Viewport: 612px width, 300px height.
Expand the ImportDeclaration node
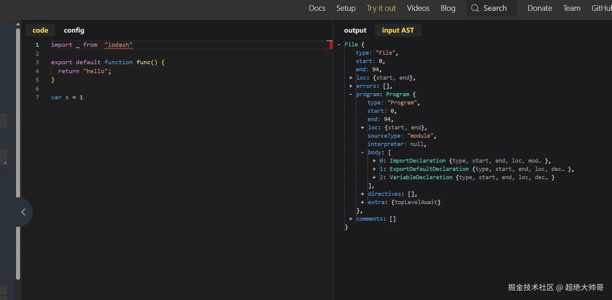coord(374,161)
